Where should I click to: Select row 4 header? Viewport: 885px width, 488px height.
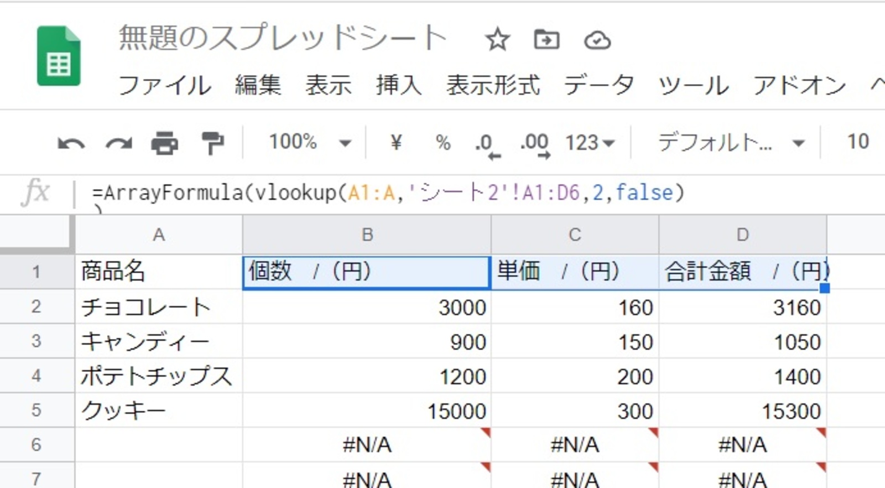tap(37, 376)
